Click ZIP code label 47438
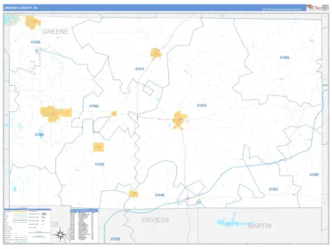The image size is (332, 249). point(35,42)
